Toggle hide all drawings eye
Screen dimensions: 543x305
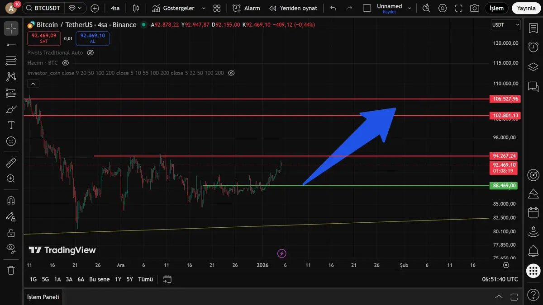click(11, 248)
